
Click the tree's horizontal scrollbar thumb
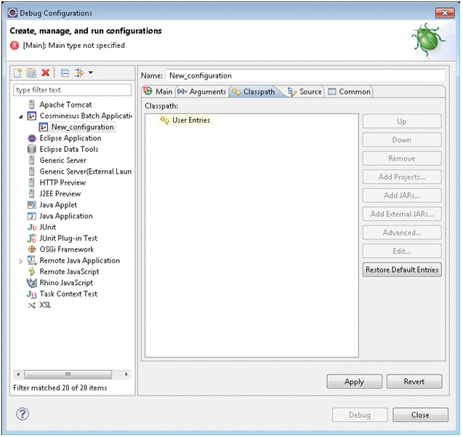[68, 374]
